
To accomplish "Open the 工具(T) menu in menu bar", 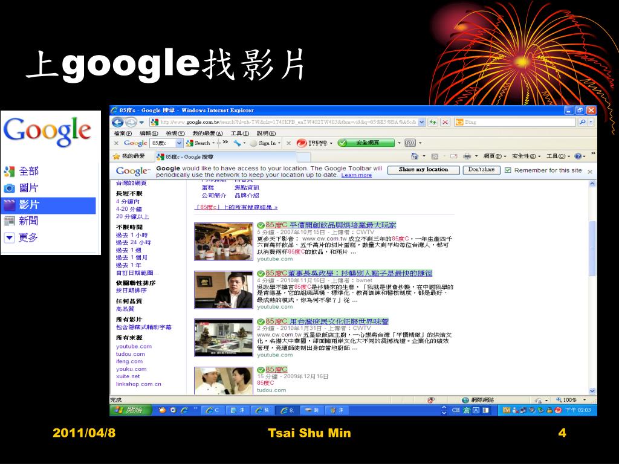I will (x=240, y=134).
